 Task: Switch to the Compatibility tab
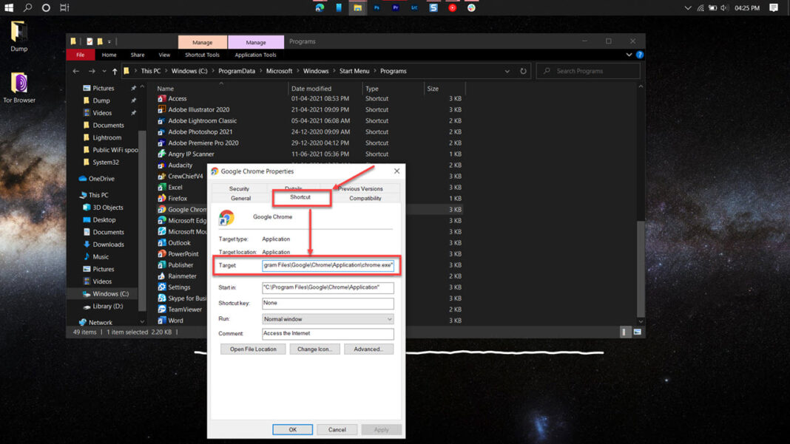365,198
